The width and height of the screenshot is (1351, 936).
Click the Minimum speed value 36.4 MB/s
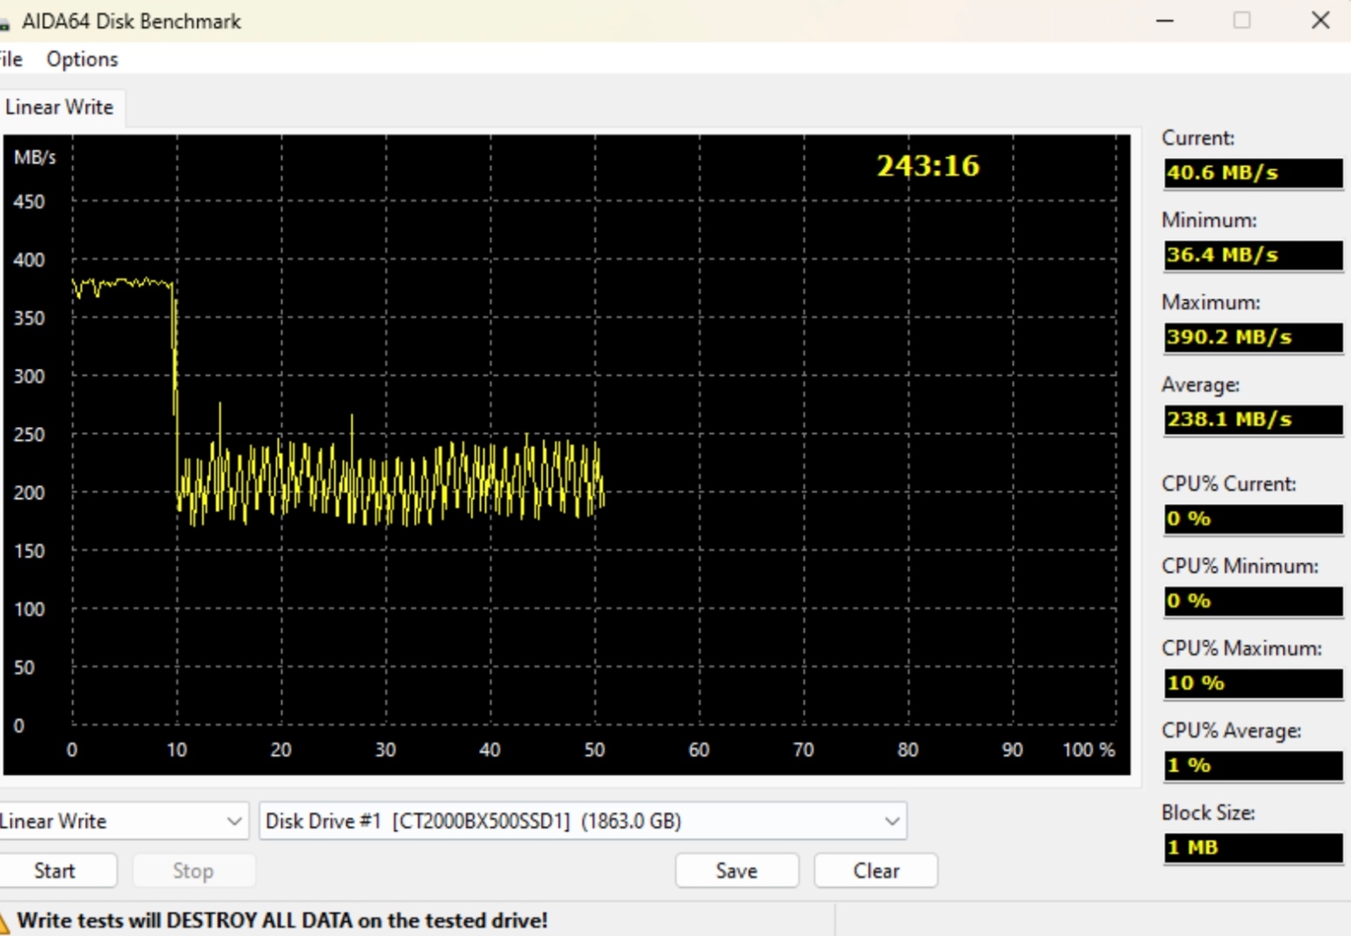point(1253,255)
